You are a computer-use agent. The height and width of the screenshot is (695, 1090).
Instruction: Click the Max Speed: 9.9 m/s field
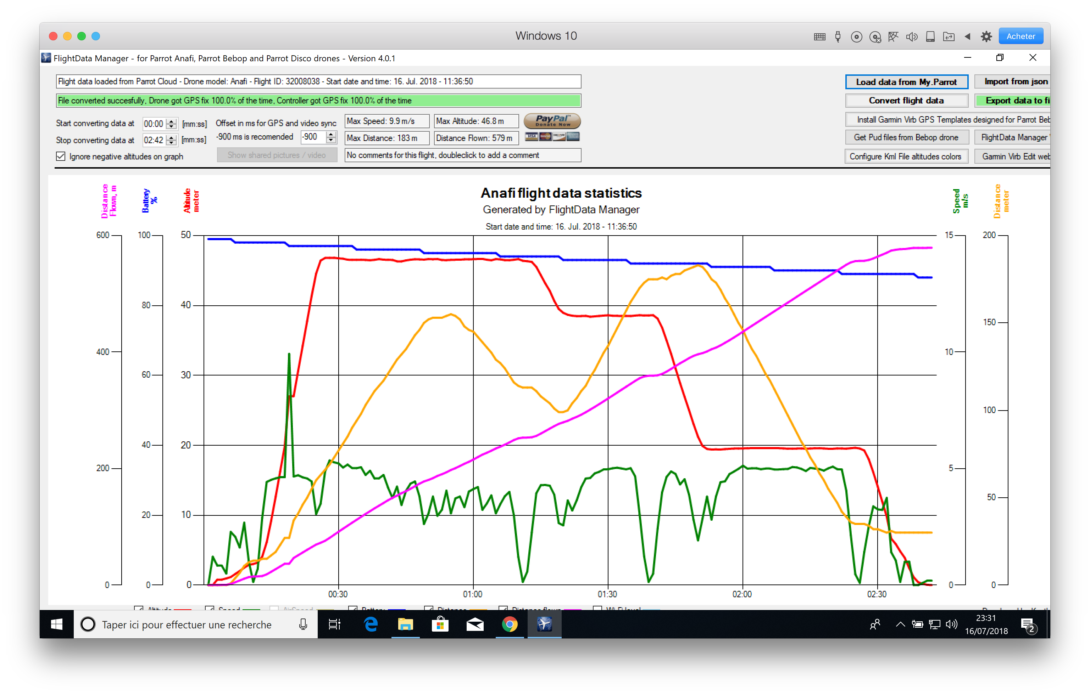[387, 121]
